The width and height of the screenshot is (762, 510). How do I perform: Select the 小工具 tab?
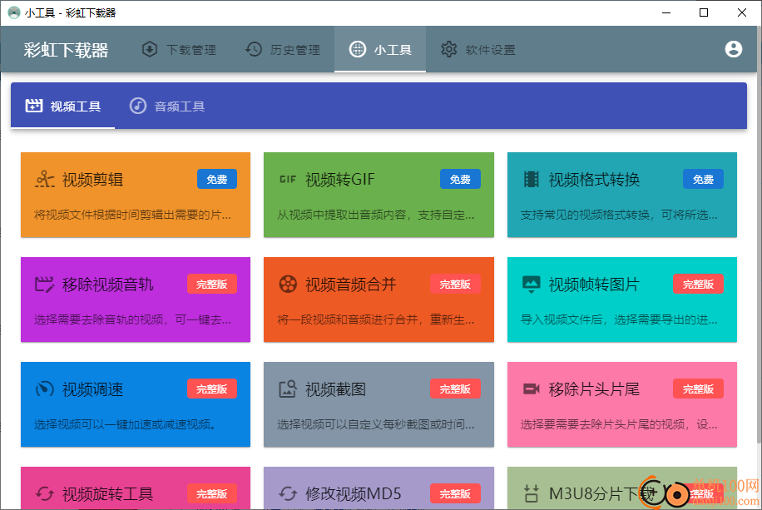(380, 50)
